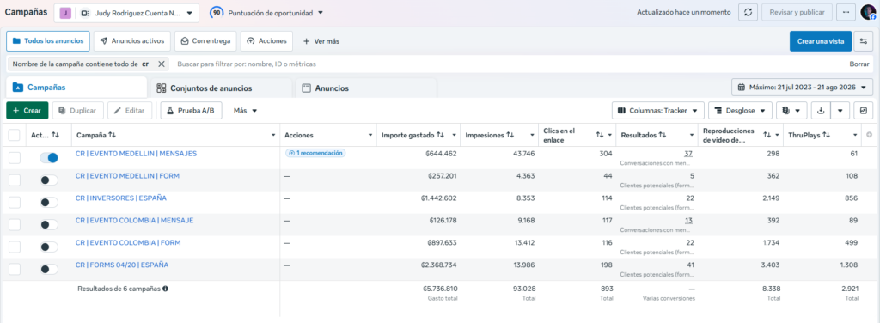Switch to Conjuntos de anuncios tab
880x323 pixels.
[221, 88]
